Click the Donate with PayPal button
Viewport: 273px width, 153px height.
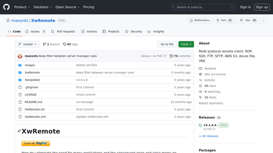[36, 143]
